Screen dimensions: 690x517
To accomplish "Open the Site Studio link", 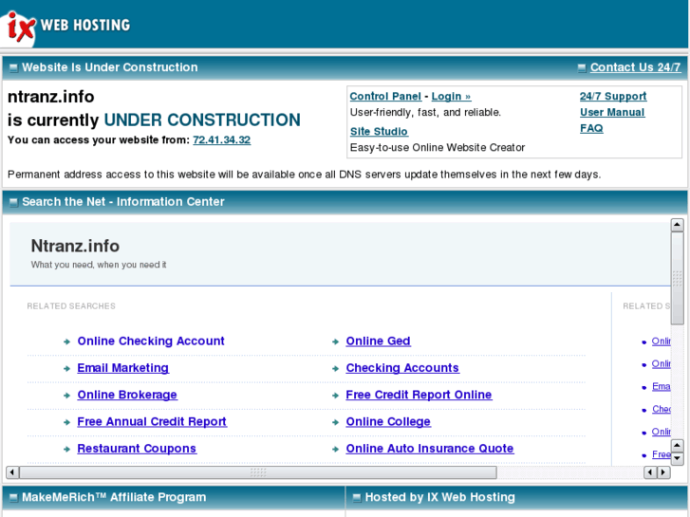I will [379, 132].
